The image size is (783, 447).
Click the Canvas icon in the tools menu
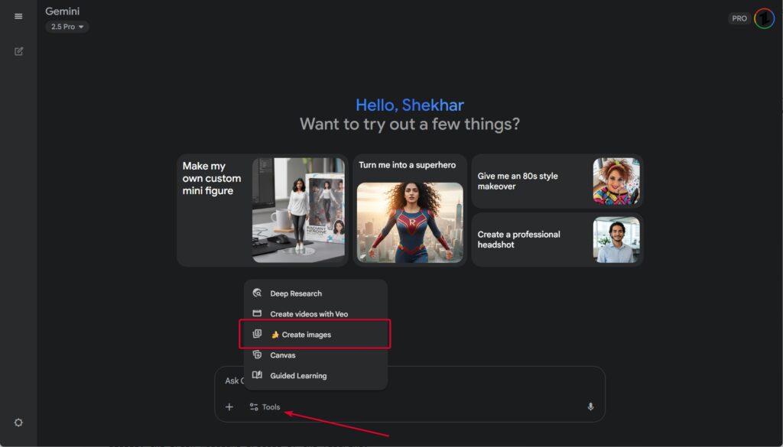tap(257, 355)
